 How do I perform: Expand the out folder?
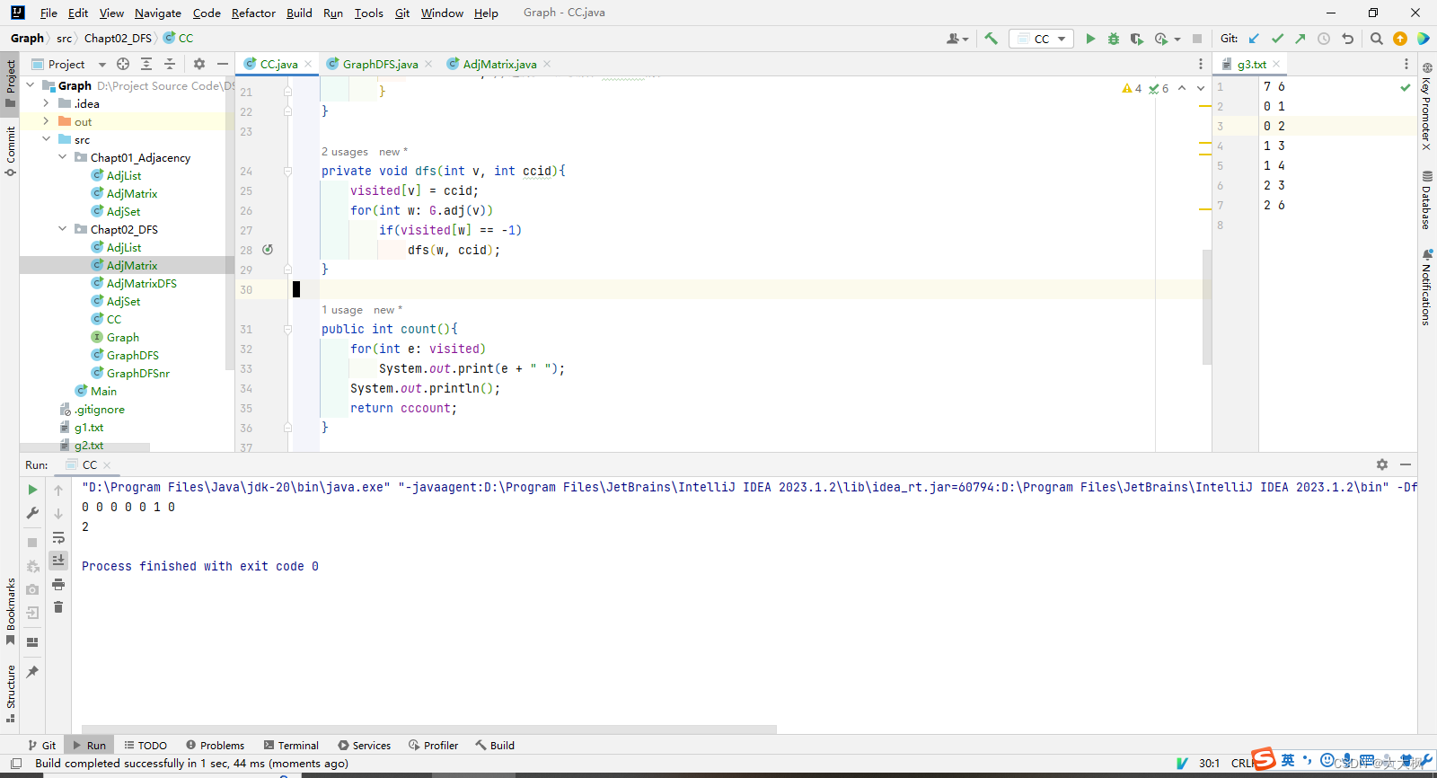pyautogui.click(x=47, y=121)
